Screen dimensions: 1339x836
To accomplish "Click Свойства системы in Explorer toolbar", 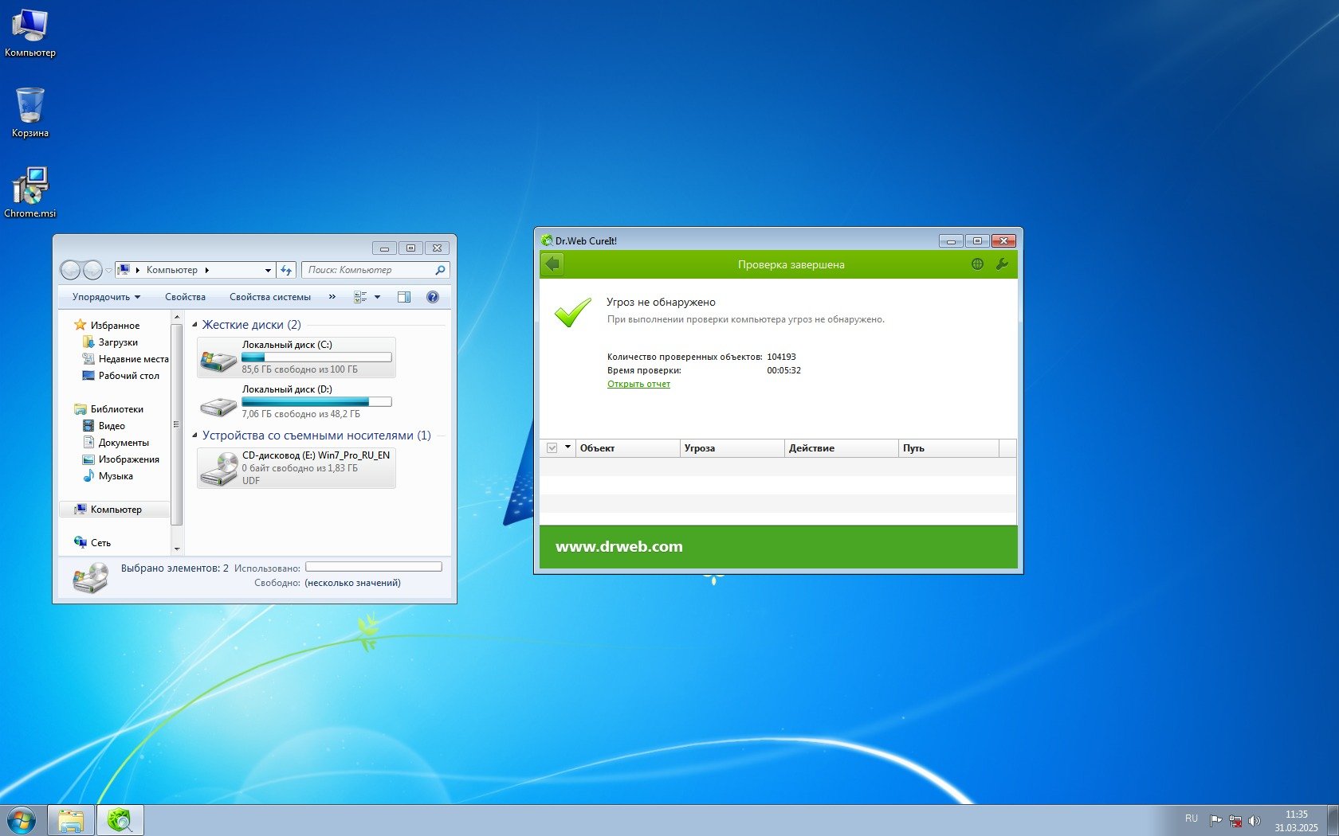I will click(x=269, y=297).
